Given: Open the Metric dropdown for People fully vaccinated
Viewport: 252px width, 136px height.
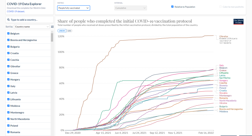Looking at the screenshot, I should [74, 8].
